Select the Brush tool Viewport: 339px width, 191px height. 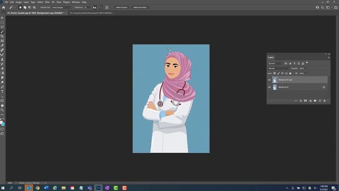(x=2, y=55)
